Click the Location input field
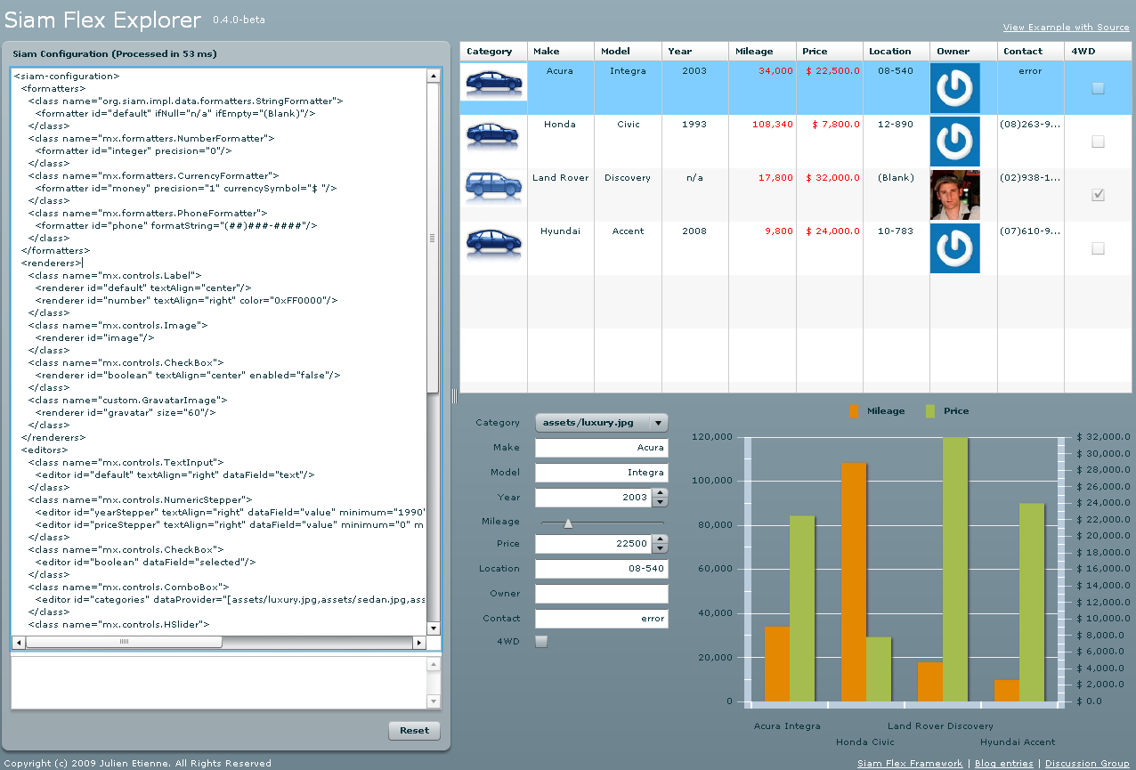 point(602,569)
